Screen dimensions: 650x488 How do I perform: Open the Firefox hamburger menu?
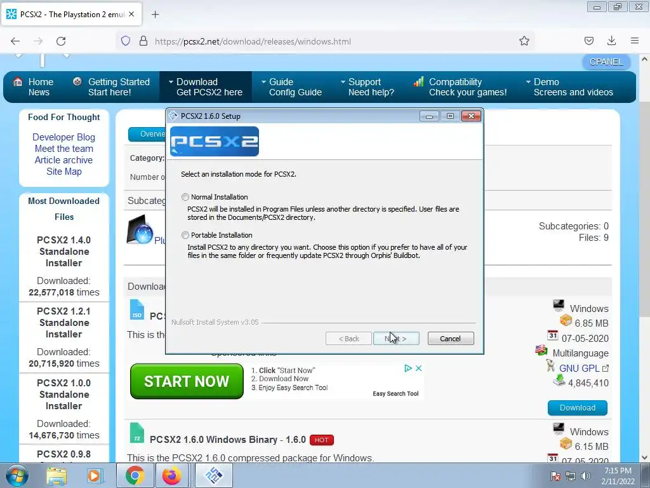click(x=635, y=41)
